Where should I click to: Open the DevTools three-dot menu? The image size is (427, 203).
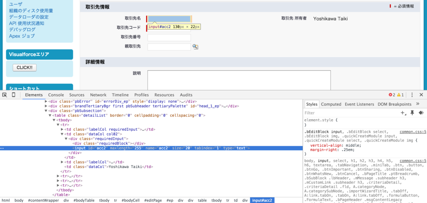412,95
